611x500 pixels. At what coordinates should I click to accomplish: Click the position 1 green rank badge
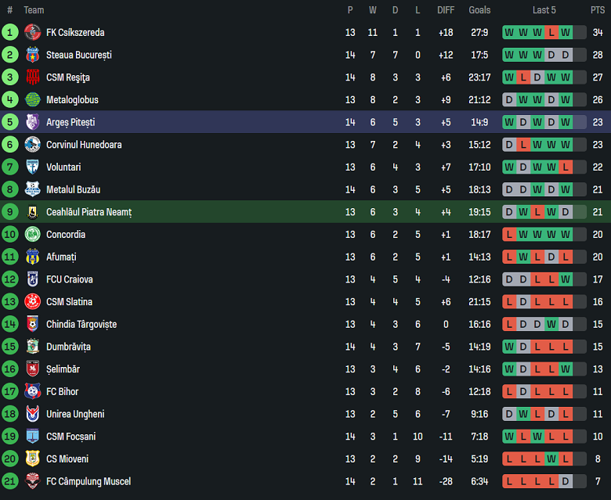click(x=9, y=32)
